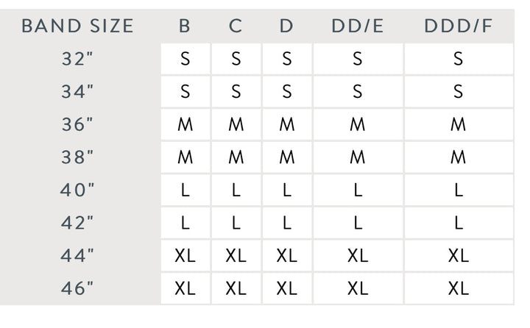Click the L cell for 40" DDD/F
The image size is (530, 328).
[x=458, y=190]
